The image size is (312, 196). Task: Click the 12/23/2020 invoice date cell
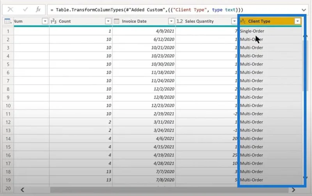[144, 106]
